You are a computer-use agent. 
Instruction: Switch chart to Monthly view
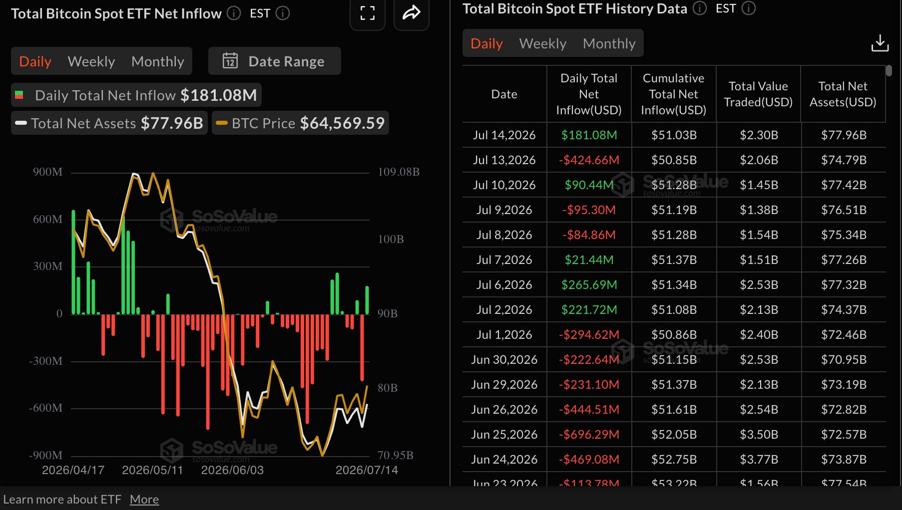pos(158,61)
